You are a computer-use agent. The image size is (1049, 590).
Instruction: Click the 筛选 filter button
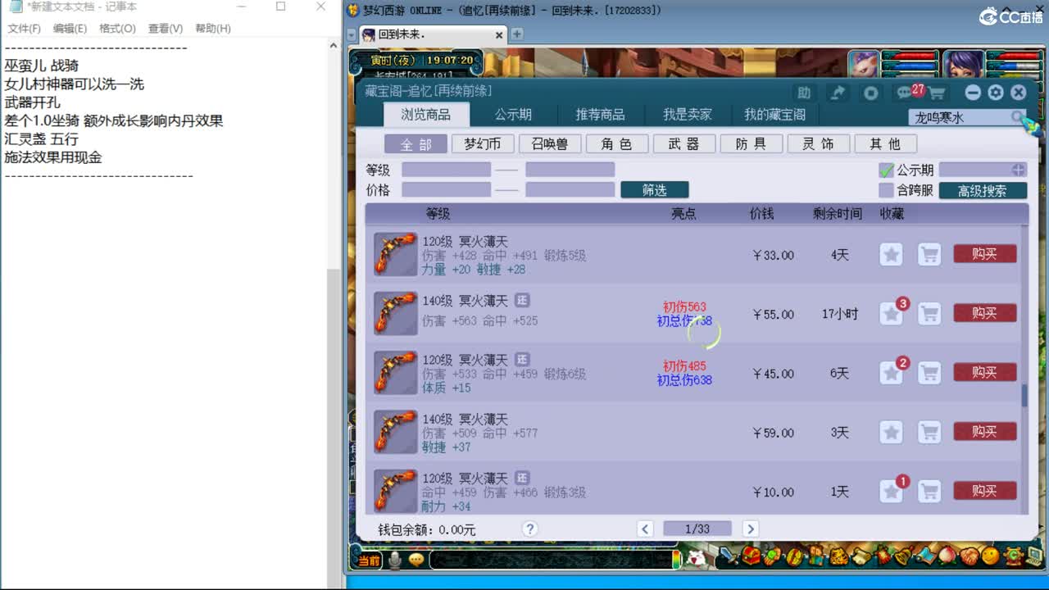pos(655,190)
